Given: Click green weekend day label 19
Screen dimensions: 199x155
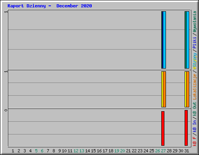Looking at the screenshot, I should tap(117, 151).
